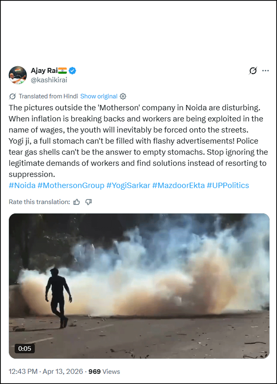This screenshot has width=277, height=384.
Task: Play the tear gas video
Action: click(139, 286)
